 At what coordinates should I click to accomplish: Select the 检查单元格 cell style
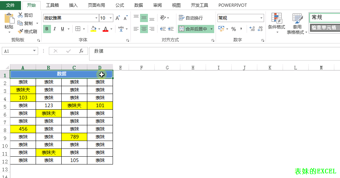(x=325, y=28)
